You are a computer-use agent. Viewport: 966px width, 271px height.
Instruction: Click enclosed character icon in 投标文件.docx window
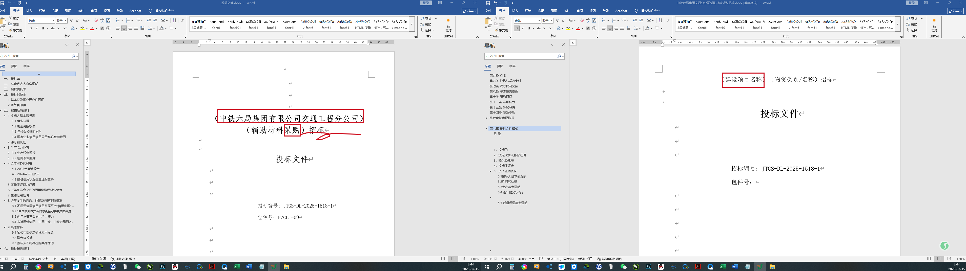click(108, 29)
